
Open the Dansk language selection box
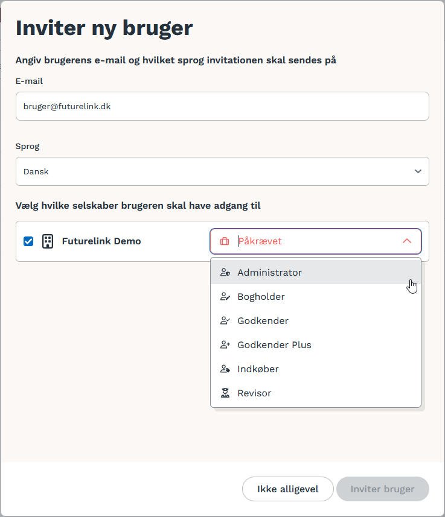point(222,171)
